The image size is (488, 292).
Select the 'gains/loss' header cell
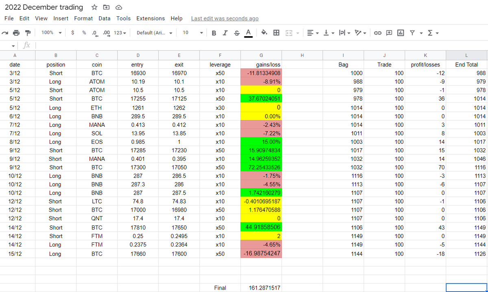tap(261, 64)
